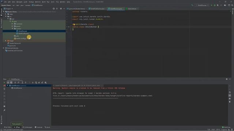Rerun tests with green arrow in Run panel
The height and width of the screenshot is (131, 234).
pyautogui.click(x=4, y=83)
